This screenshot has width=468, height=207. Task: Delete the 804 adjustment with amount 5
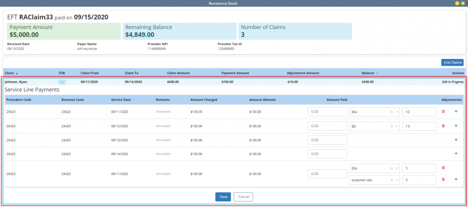pyautogui.click(x=443, y=168)
